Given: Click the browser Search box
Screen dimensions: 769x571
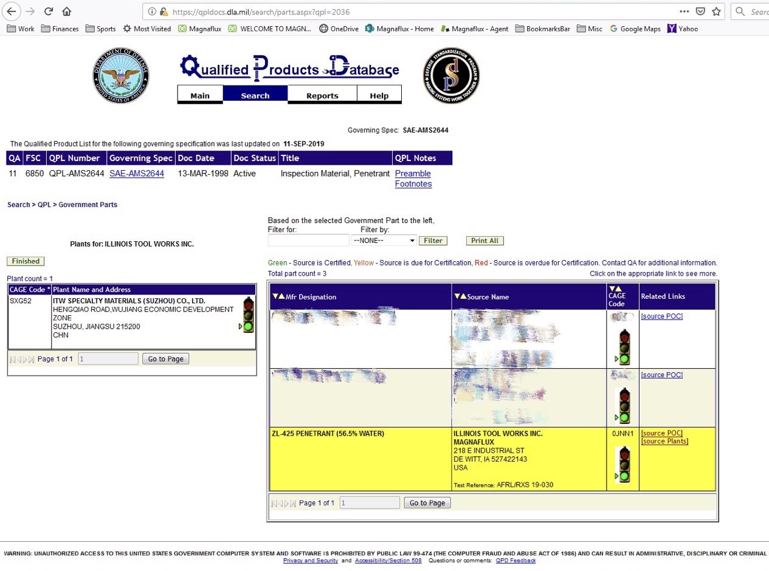Looking at the screenshot, I should pos(751,12).
